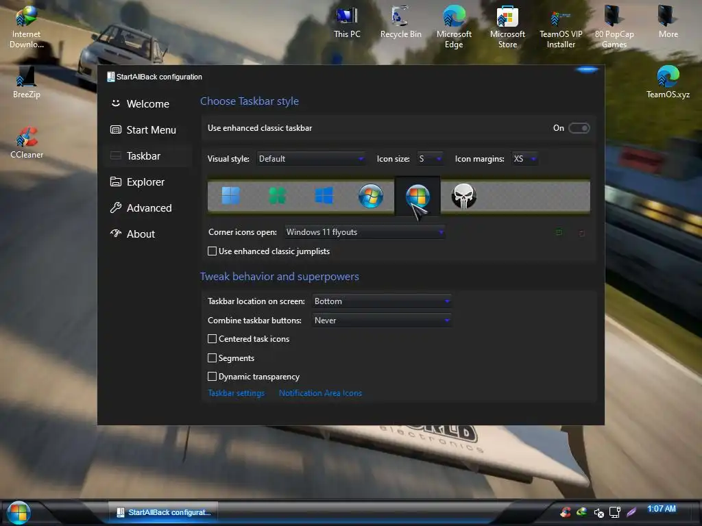
Task: Open Combine taskbar buttons dropdown
Action: [x=381, y=321]
